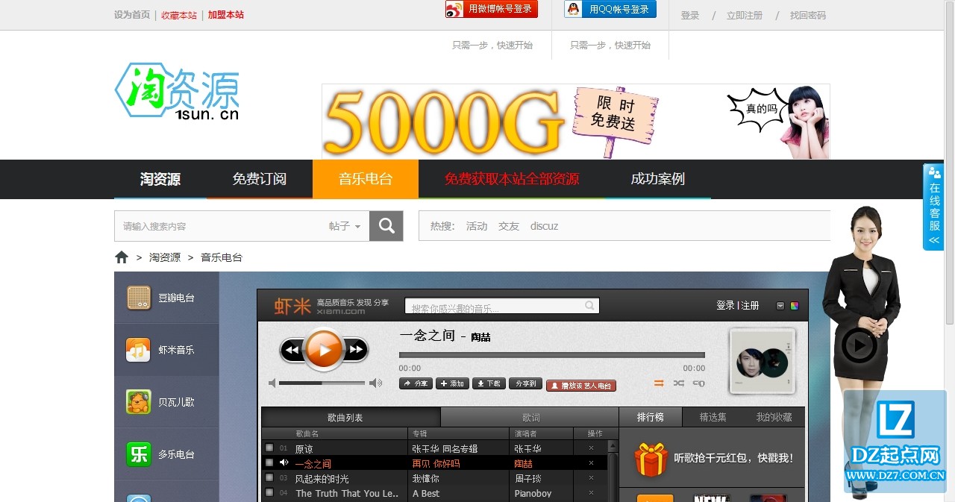This screenshot has width=955, height=502.
Task: Remove song 一念之间 with its X icon
Action: coord(592,463)
